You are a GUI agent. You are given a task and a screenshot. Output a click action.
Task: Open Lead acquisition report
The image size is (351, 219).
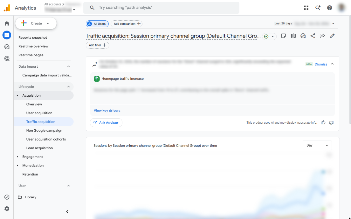(x=39, y=148)
